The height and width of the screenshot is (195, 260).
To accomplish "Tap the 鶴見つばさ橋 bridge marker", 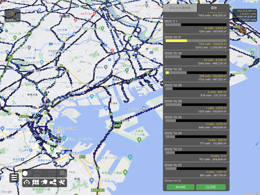I will (144, 108).
